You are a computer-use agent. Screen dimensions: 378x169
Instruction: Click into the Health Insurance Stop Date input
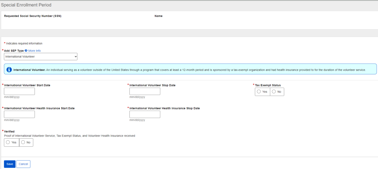(x=145, y=114)
